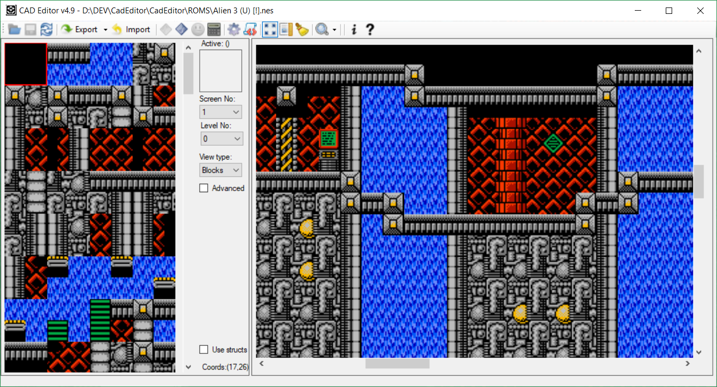Open the View type Blocks dropdown
717x387 pixels.
point(220,170)
